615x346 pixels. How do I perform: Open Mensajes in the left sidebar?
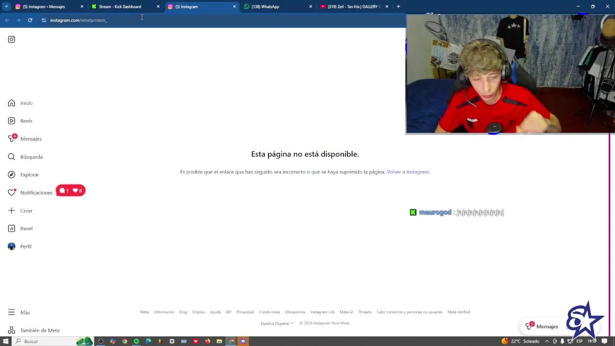25,139
